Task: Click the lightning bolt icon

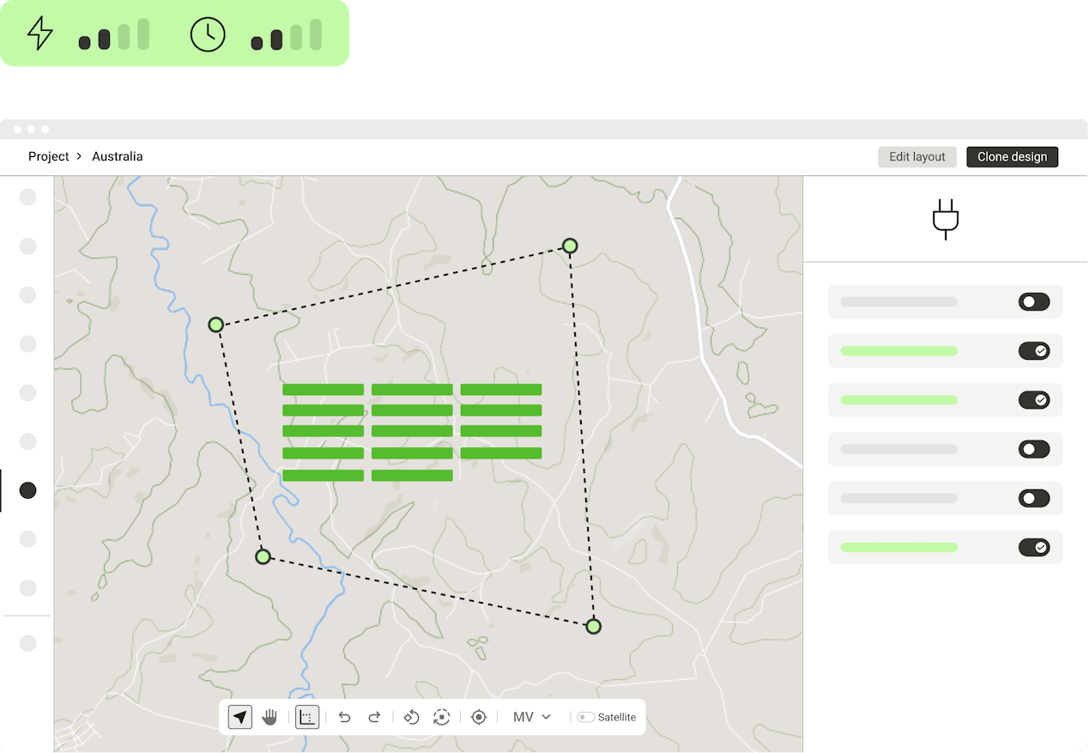Action: [40, 33]
